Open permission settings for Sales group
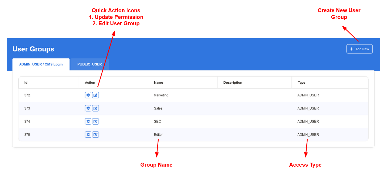383x173 pixels. pos(88,108)
